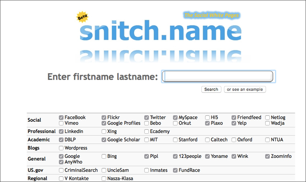Click the Regional category label
This screenshot has width=306, height=182.
tap(37, 178)
